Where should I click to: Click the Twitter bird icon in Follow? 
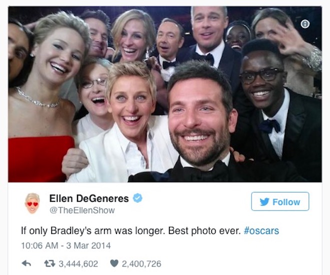[x=264, y=202]
